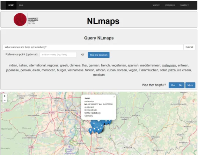
Task: Click the Mosbach label on the map
Action: pyautogui.click(x=156, y=137)
